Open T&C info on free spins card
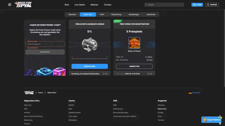Image resolution: width=225 pixels, height=126 pixels. 150,74
